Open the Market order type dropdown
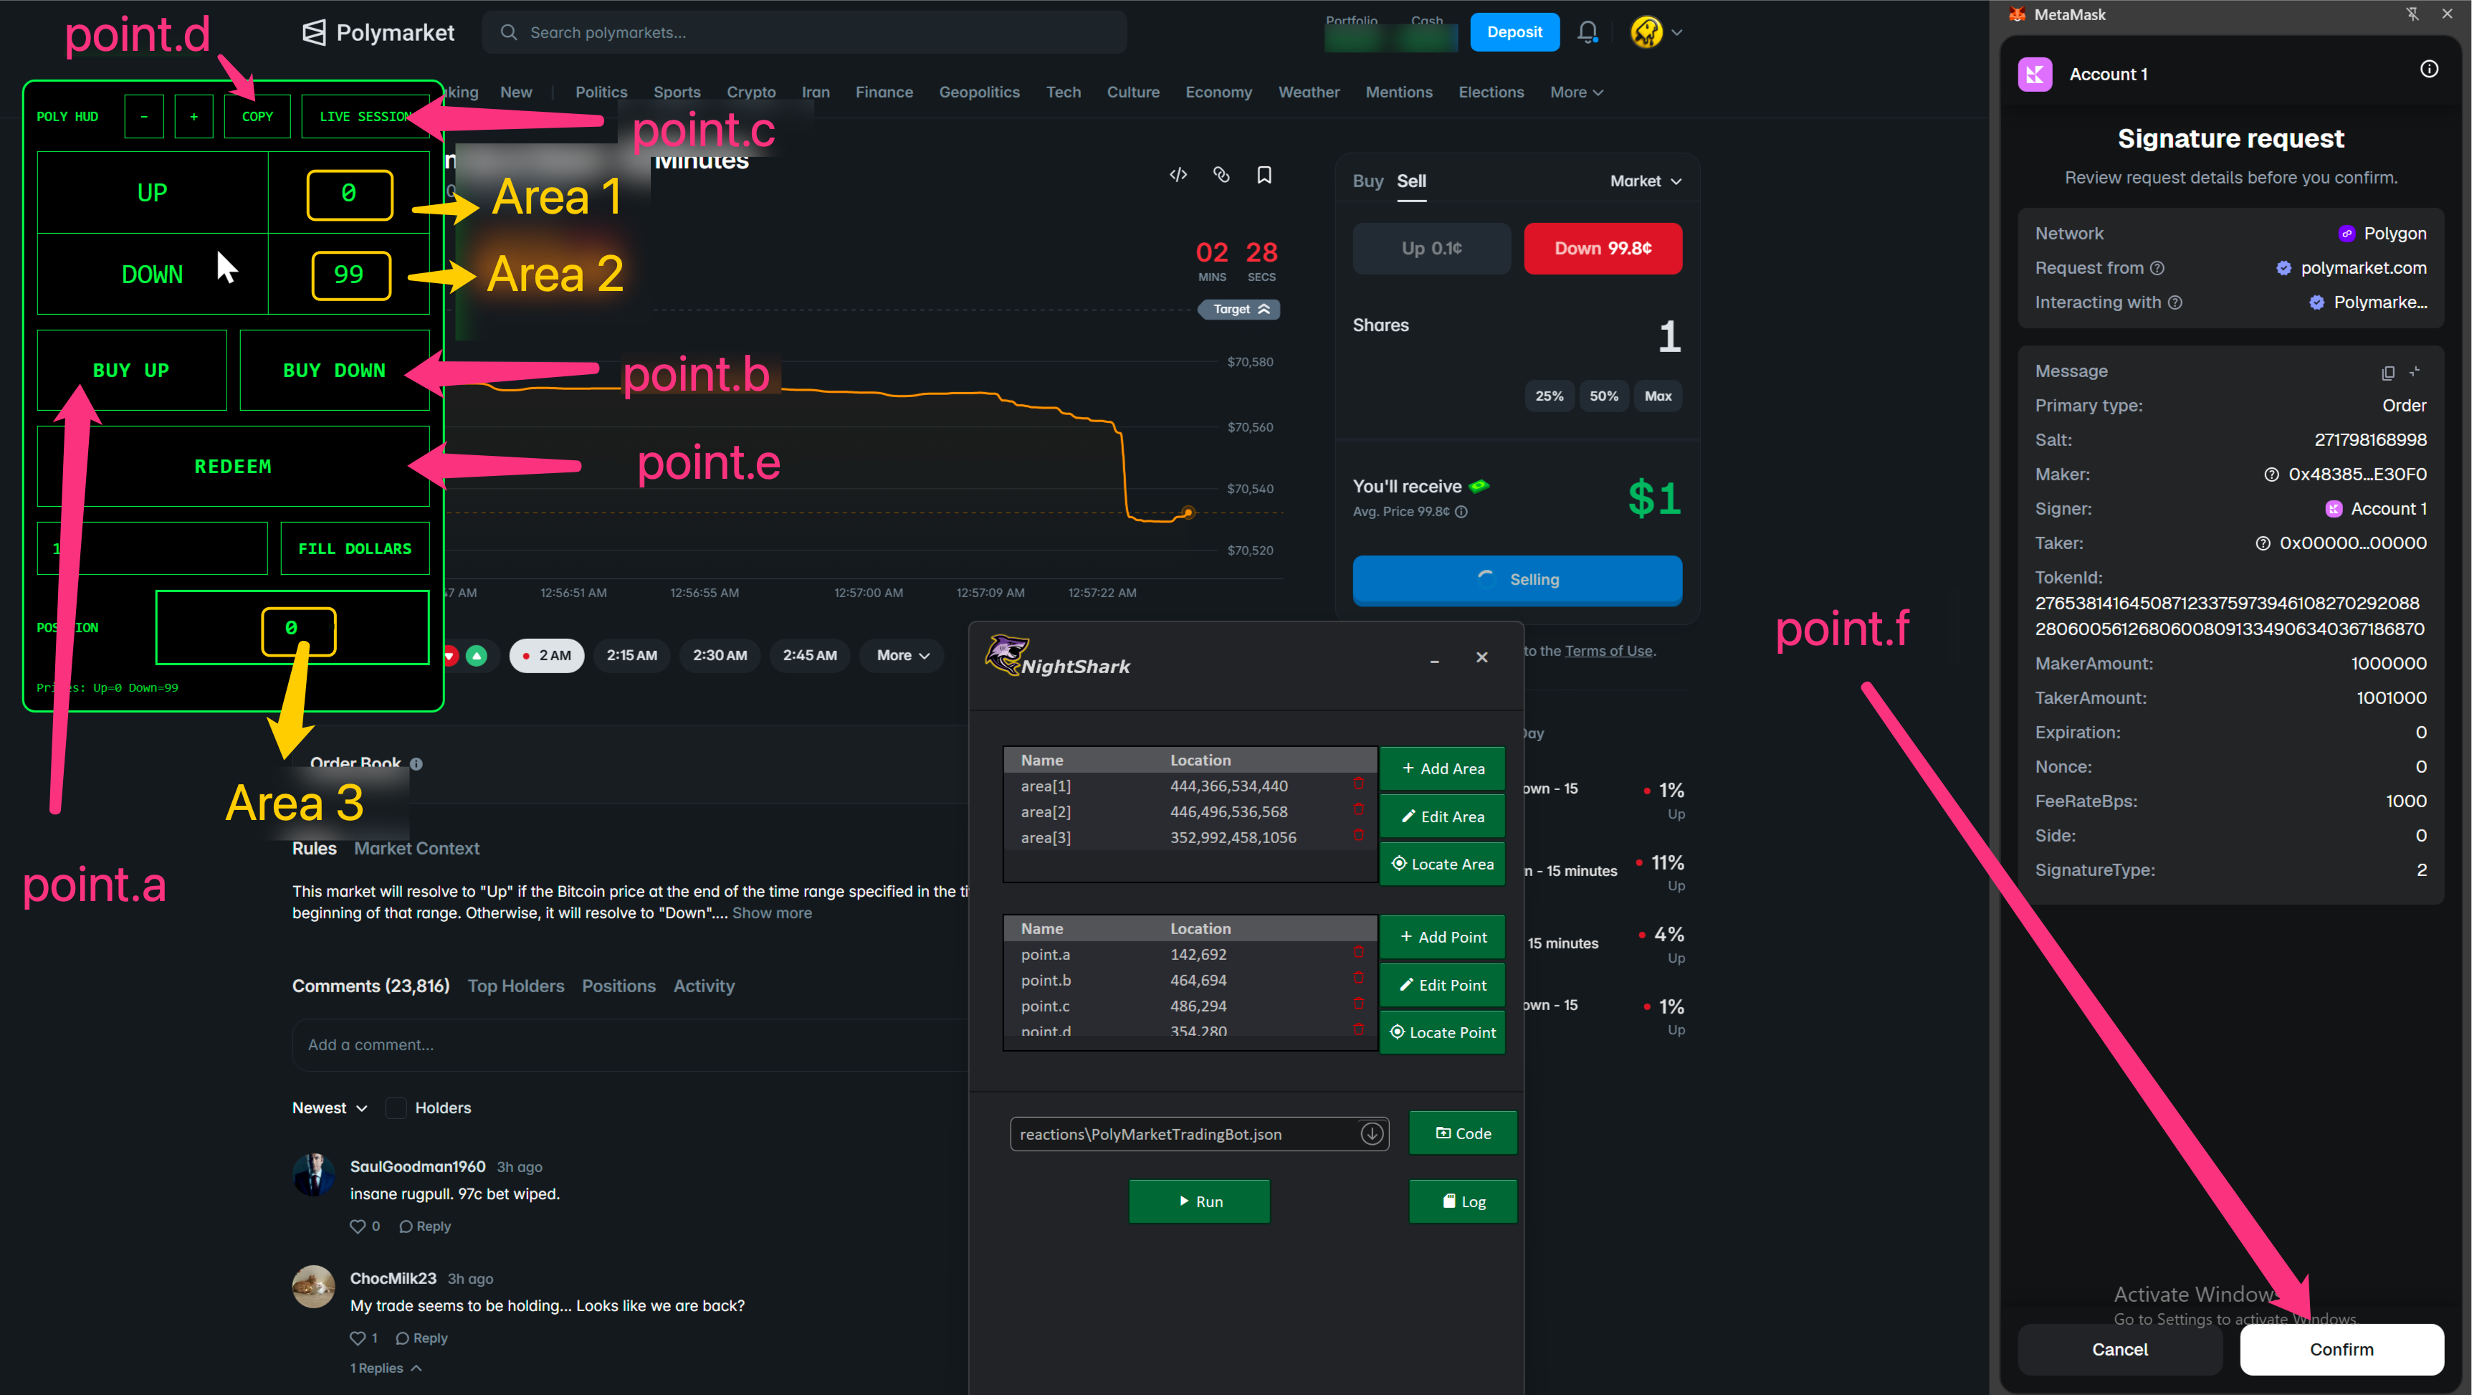 point(1646,181)
